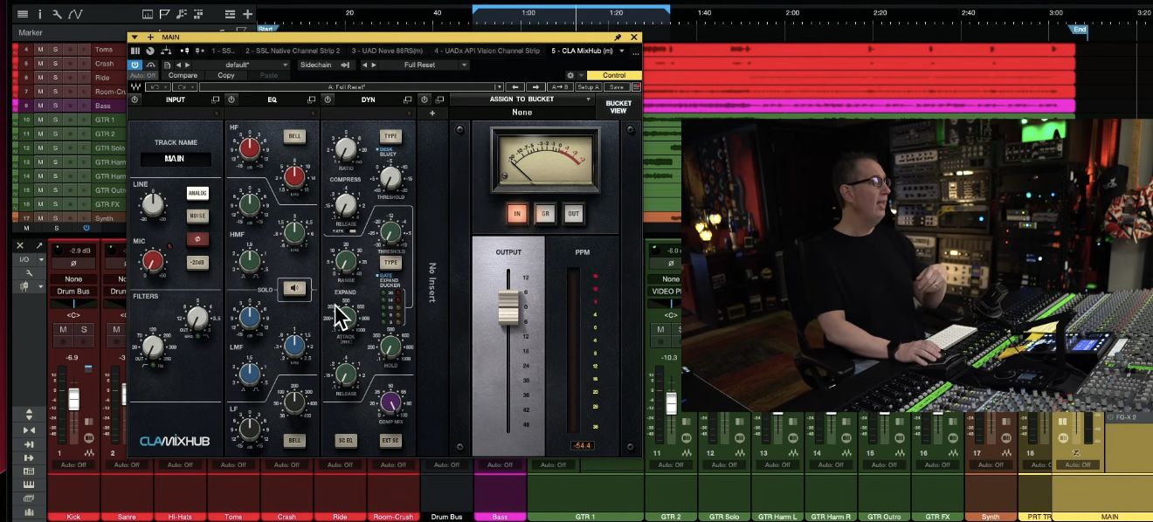Image resolution: width=1153 pixels, height=522 pixels.
Task: Open the wrench options icon in toolbar
Action: 57,14
